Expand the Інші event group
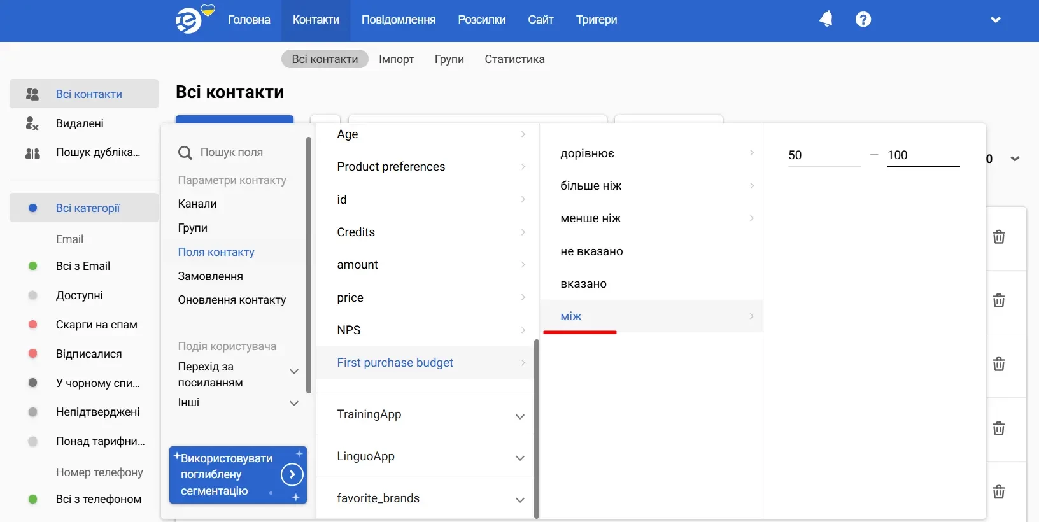 (238, 402)
